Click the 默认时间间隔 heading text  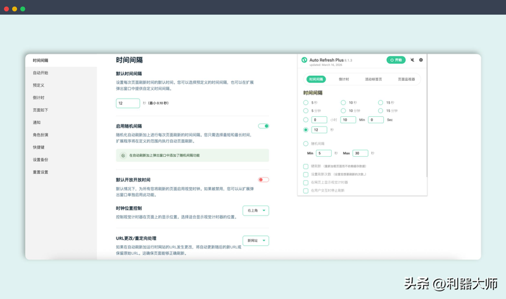[x=129, y=74]
